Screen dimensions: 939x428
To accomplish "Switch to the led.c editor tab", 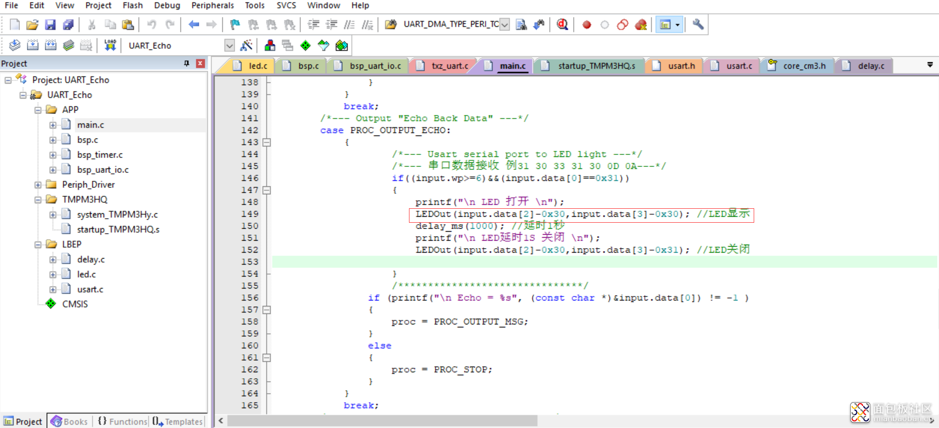I will [x=251, y=66].
